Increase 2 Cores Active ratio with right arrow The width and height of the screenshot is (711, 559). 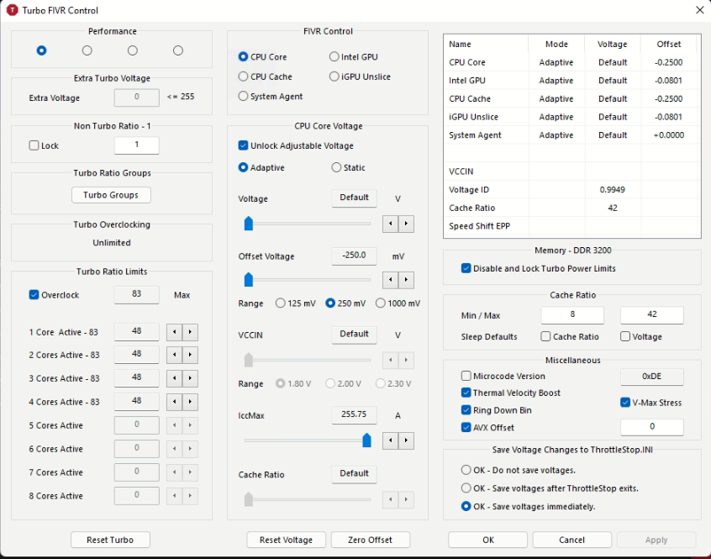190,355
